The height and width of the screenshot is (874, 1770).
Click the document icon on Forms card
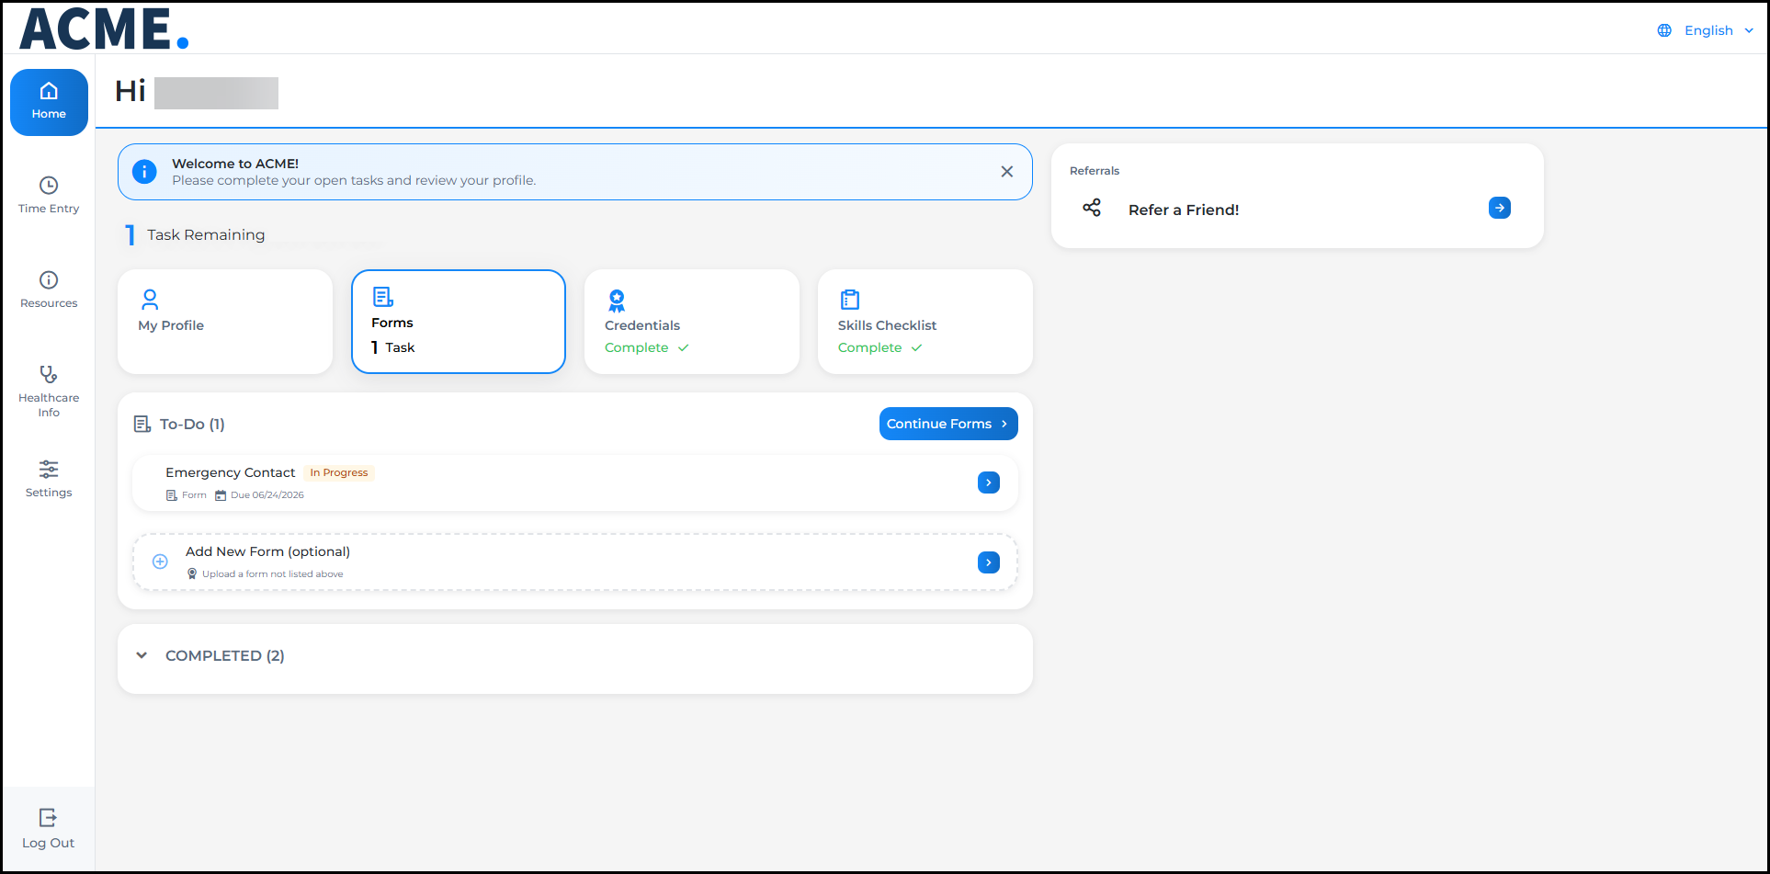(x=383, y=297)
